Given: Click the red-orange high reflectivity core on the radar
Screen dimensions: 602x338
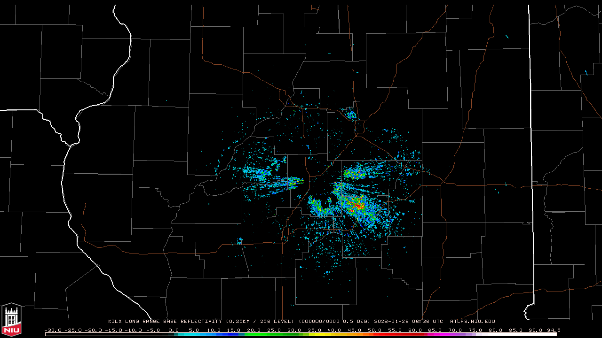Looking at the screenshot, I should click(x=359, y=205).
